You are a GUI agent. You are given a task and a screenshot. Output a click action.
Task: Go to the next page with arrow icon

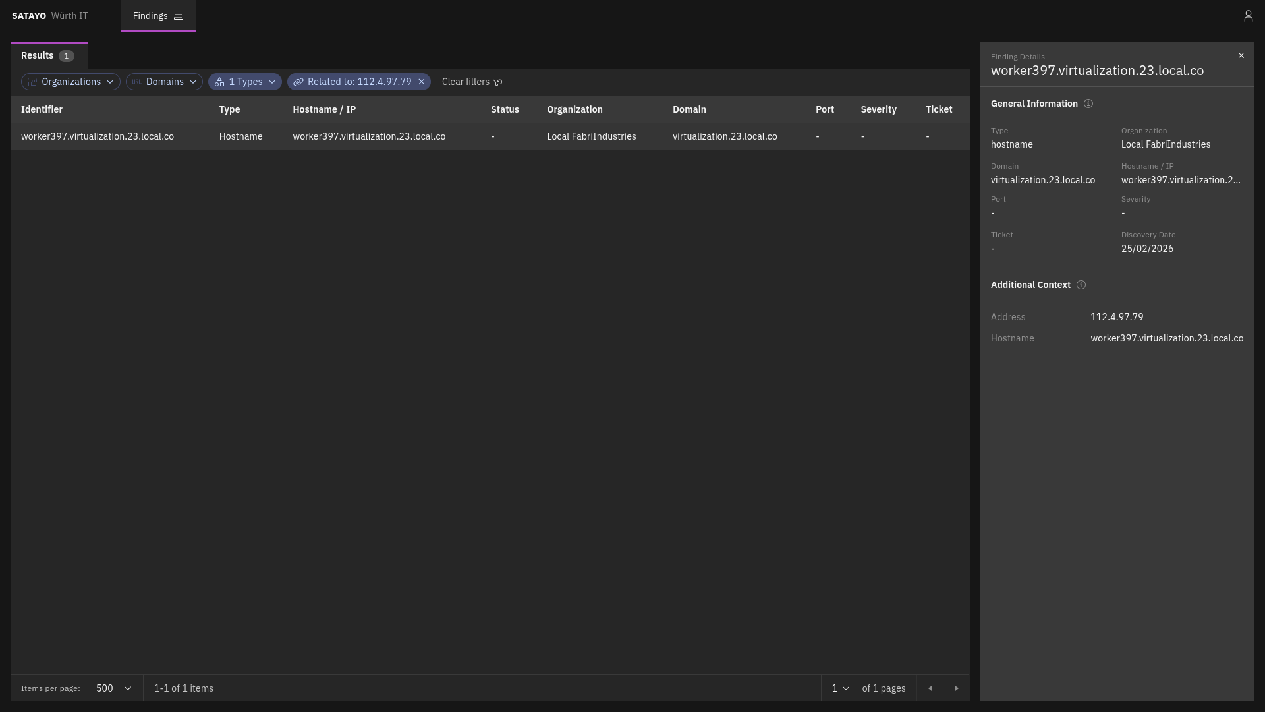(x=957, y=688)
